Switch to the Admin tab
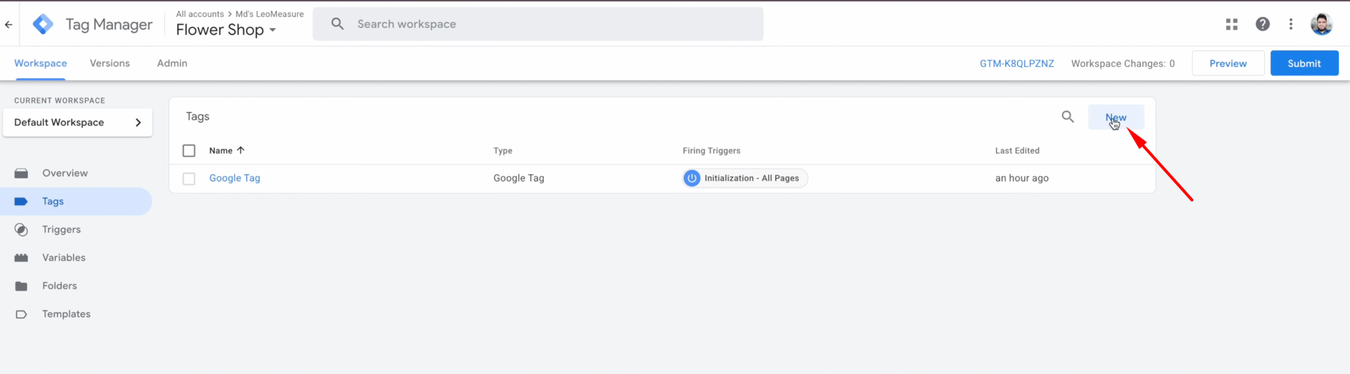1350x374 pixels. click(x=172, y=63)
